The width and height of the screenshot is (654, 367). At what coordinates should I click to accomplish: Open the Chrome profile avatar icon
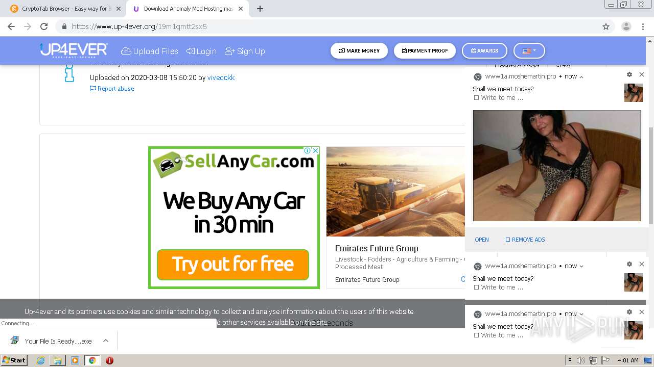point(626,27)
